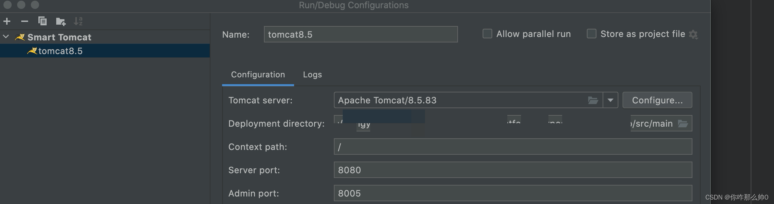Remove the selected configuration
The image size is (774, 204).
point(25,21)
